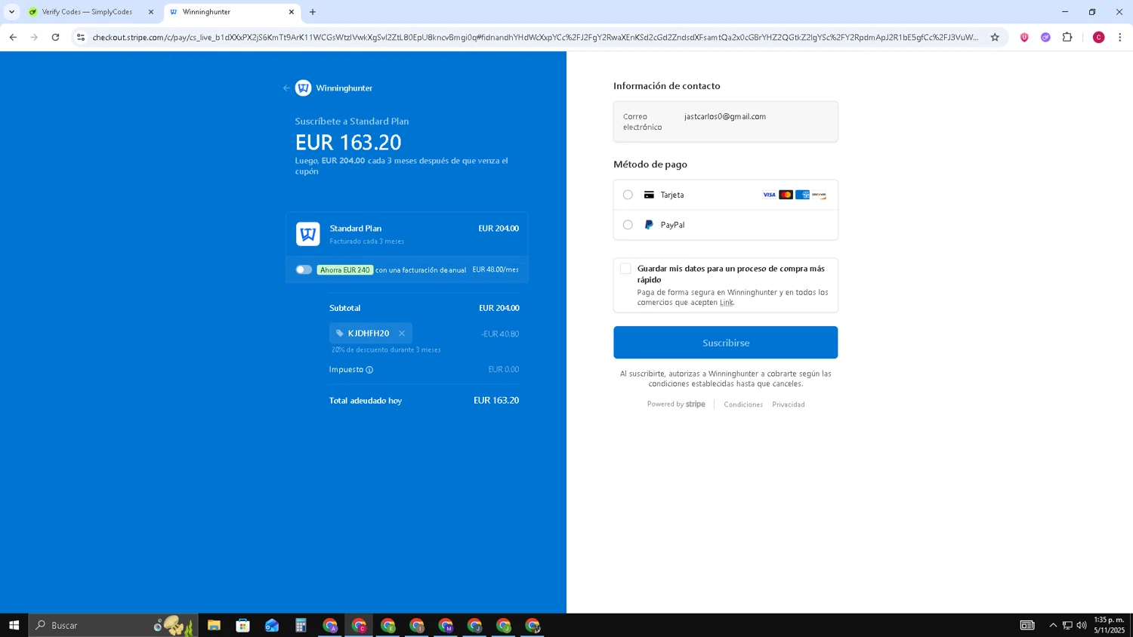This screenshot has height=637, width=1133.
Task: Open Powered by Stripe link
Action: tap(676, 405)
